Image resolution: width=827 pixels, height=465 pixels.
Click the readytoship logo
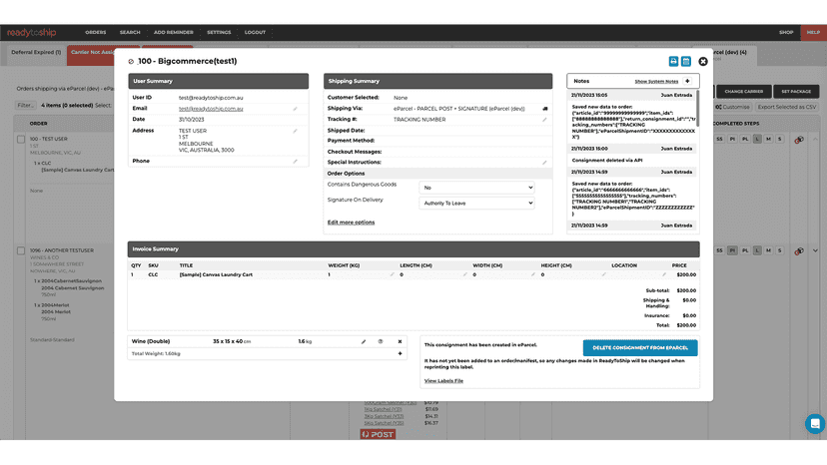[x=32, y=33]
